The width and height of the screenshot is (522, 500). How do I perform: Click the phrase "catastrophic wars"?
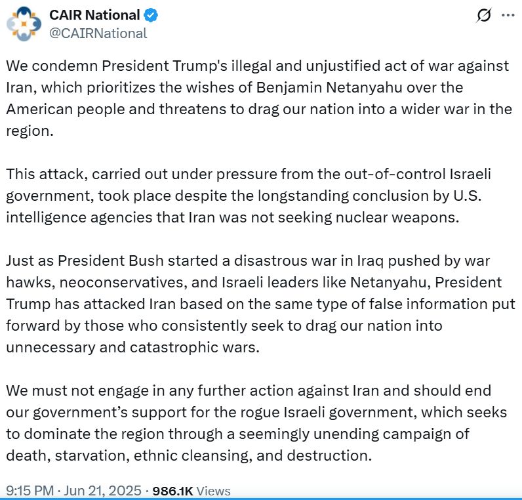[x=194, y=347]
